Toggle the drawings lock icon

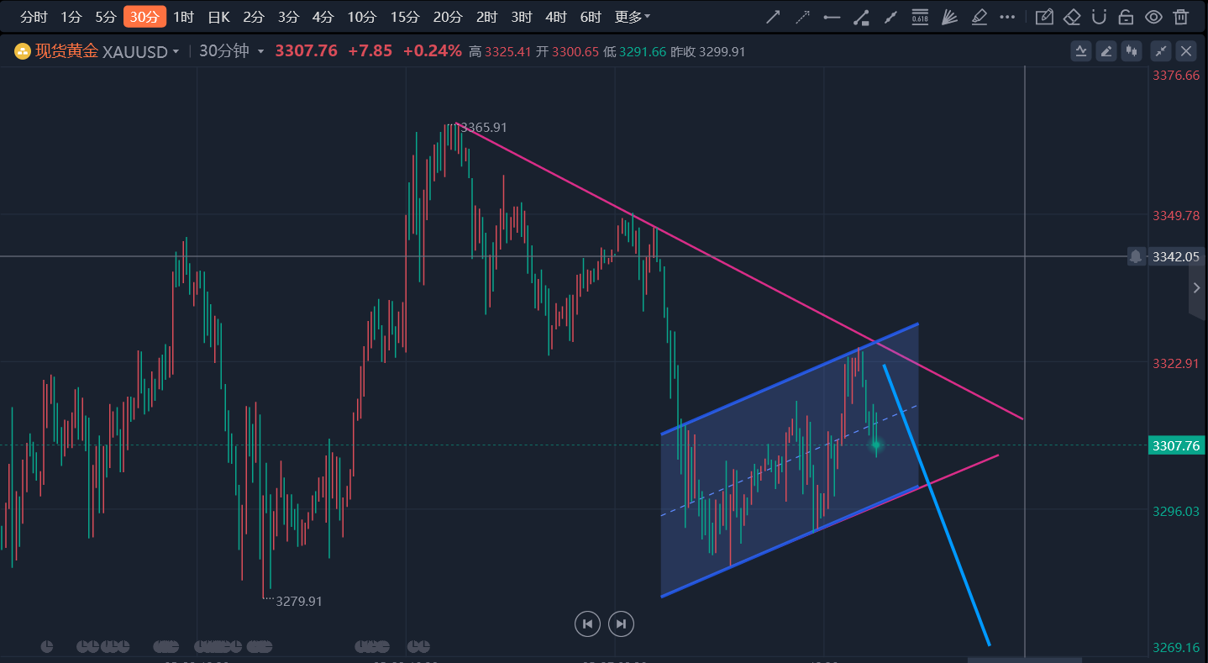pos(1127,17)
